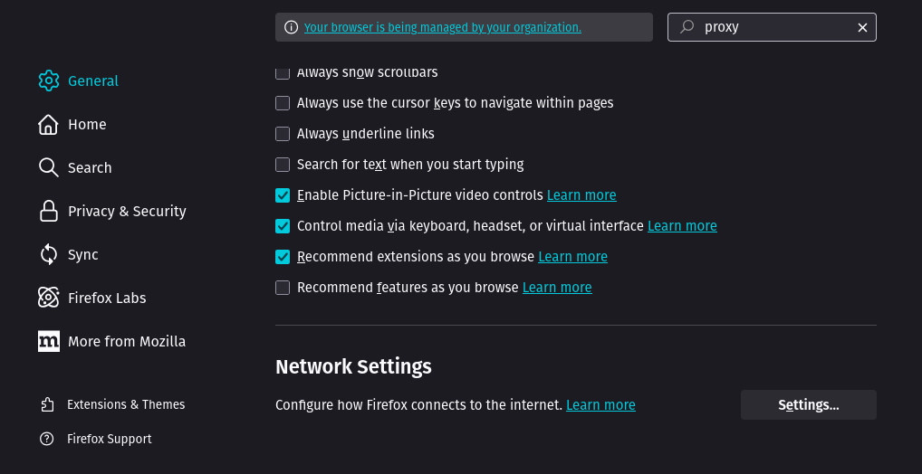Select the Search magnifier icon in sidebar
This screenshot has height=474, width=922.
(x=49, y=167)
